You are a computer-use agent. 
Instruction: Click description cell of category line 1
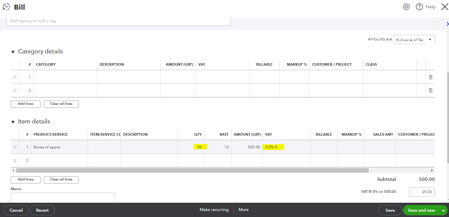pyautogui.click(x=129, y=77)
